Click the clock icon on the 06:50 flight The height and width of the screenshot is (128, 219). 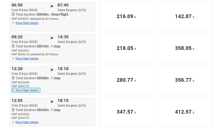pyautogui.click(x=13, y=14)
